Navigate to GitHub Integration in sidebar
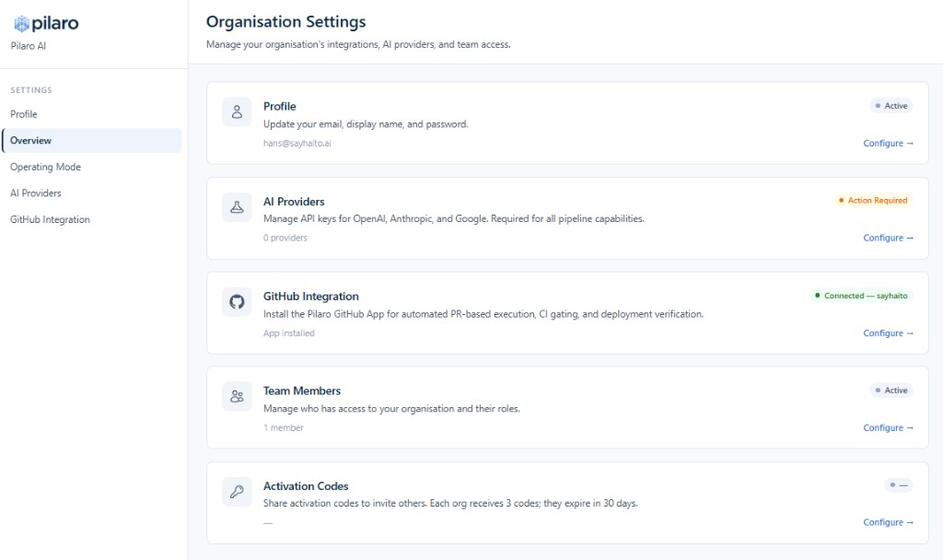This screenshot has width=943, height=560. (x=50, y=220)
